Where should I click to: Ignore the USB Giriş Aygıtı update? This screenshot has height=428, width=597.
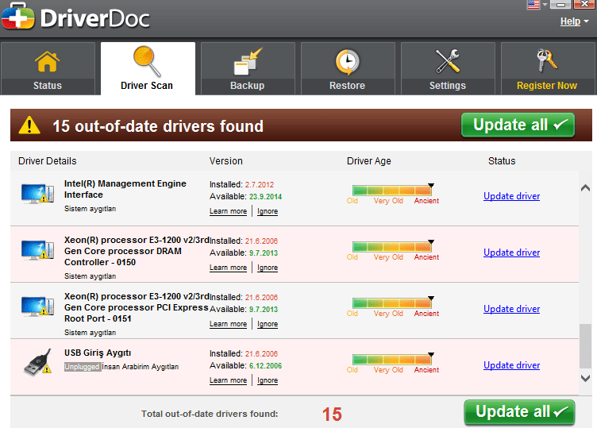pos(268,380)
